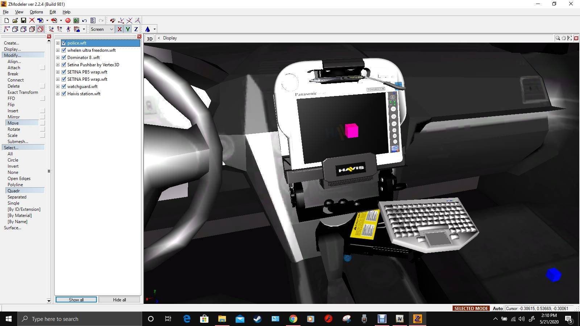Click the blue Undo arrow icon

(84, 21)
